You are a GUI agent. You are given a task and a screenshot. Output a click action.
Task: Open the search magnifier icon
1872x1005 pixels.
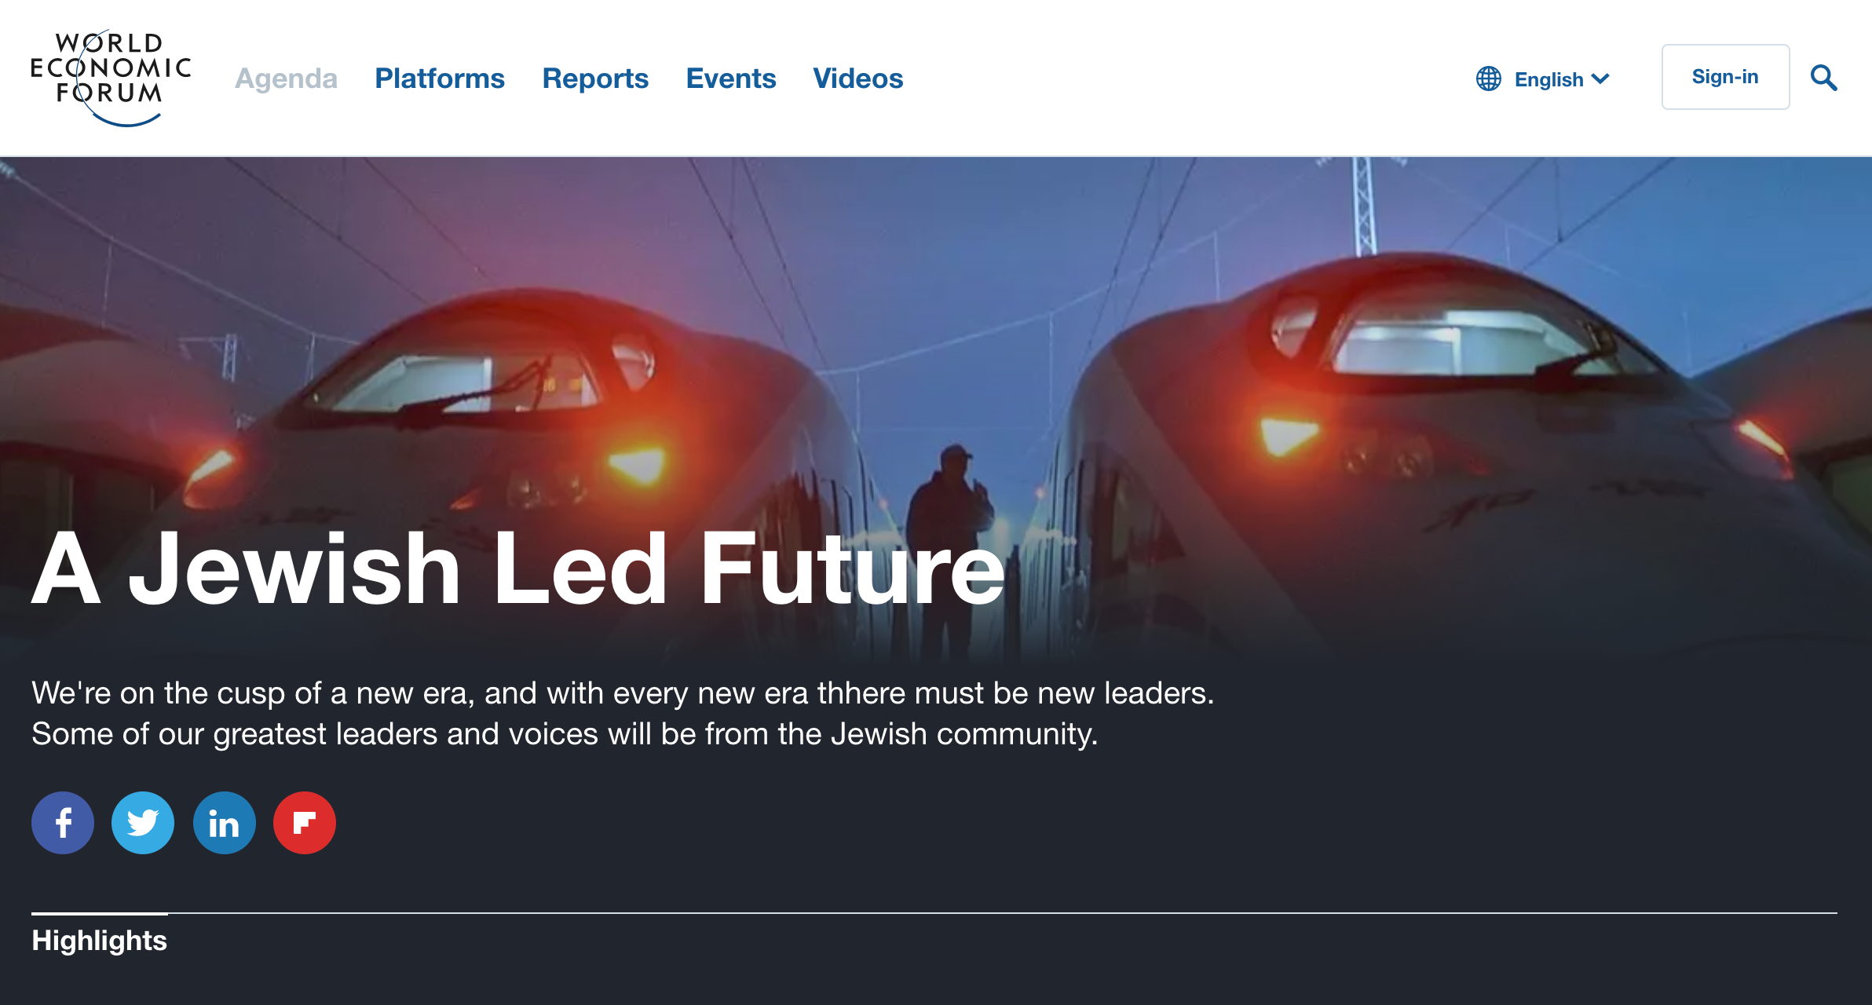1823,78
